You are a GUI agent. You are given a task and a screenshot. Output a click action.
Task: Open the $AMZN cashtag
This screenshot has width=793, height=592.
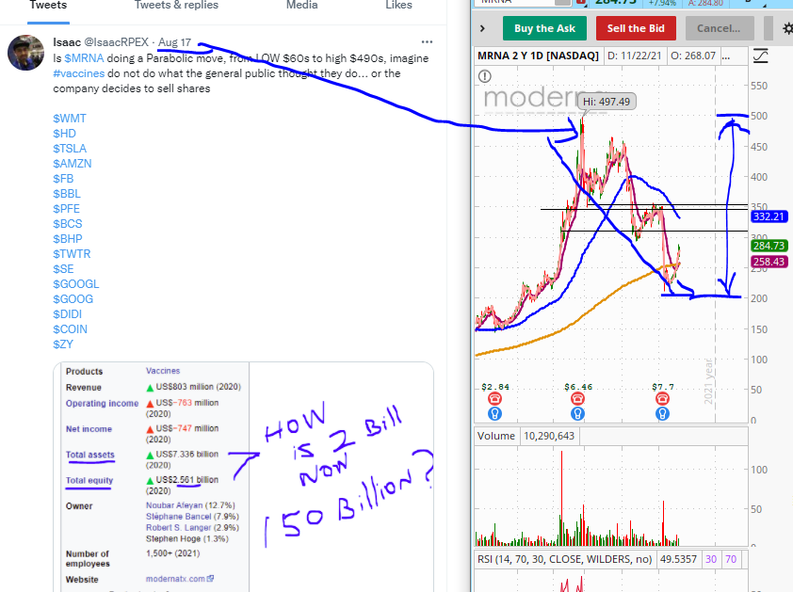tap(73, 164)
